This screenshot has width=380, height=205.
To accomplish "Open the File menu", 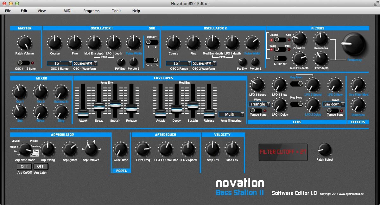I will [8, 11].
